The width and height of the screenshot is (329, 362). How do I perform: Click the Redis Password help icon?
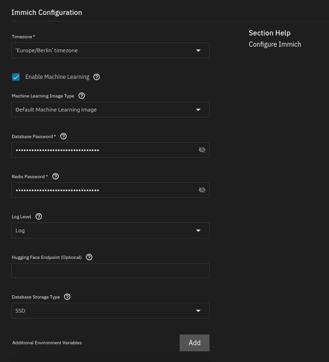tap(56, 176)
